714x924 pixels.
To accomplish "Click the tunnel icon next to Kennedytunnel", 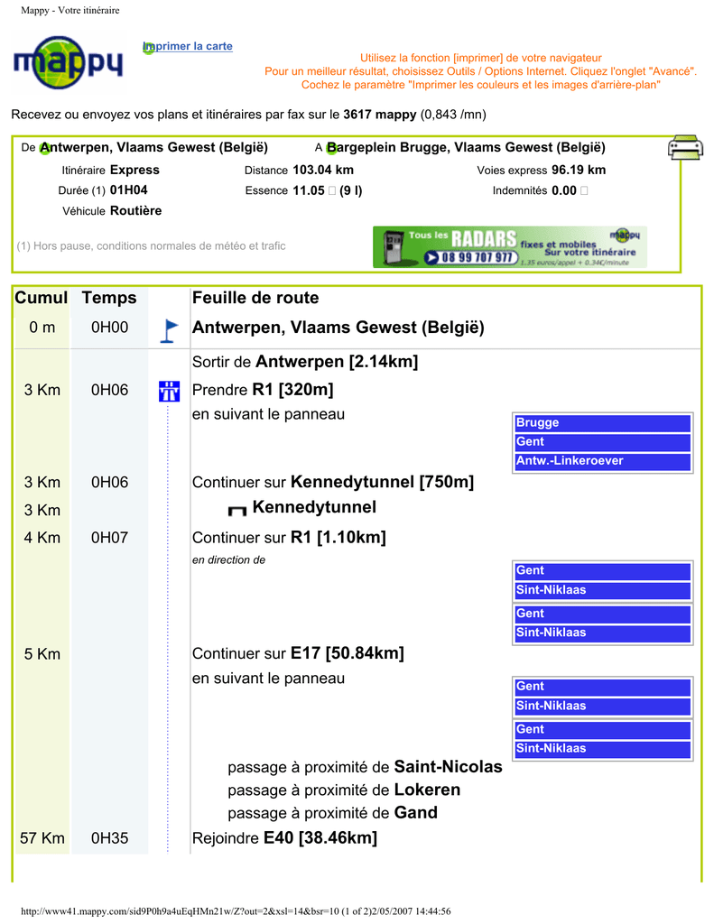I will coord(237,511).
